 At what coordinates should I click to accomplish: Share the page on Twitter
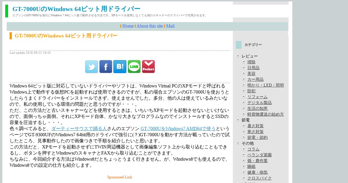pyautogui.click(x=92, y=67)
